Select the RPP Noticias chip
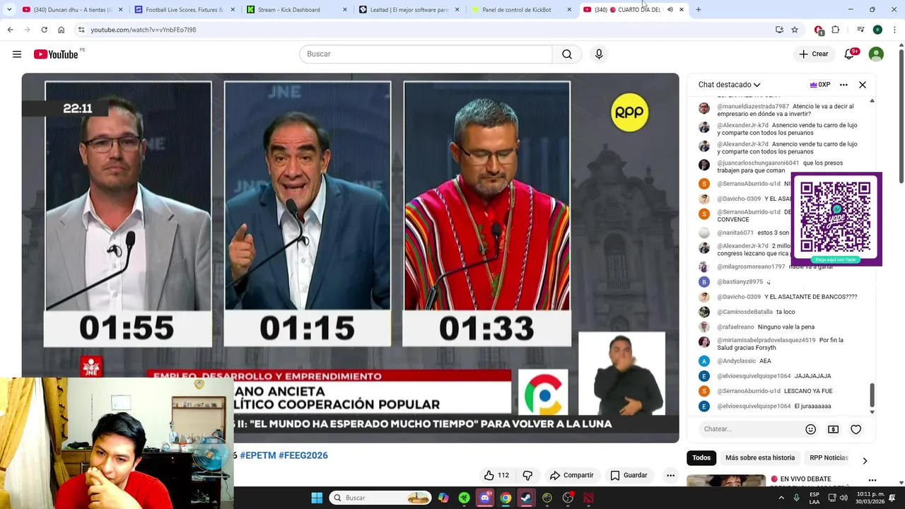Screen dimensions: 905x509 (x=829, y=458)
